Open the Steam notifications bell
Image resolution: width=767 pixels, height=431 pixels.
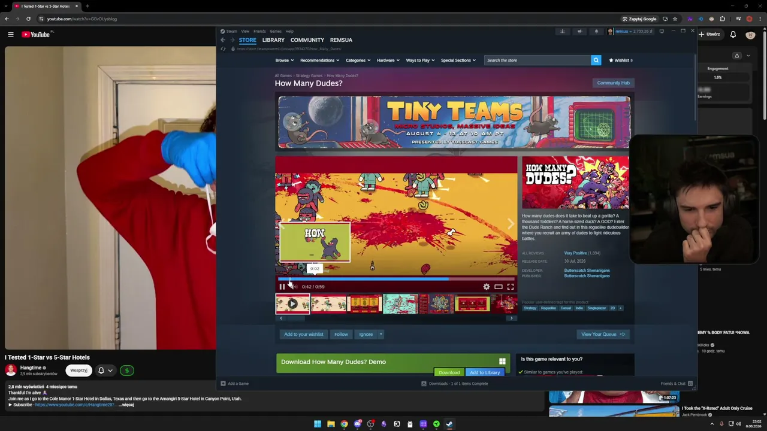(x=596, y=31)
